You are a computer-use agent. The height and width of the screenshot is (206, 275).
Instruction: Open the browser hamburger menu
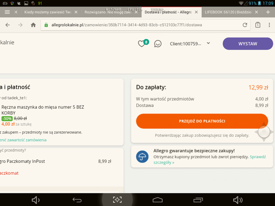pos(7,12)
